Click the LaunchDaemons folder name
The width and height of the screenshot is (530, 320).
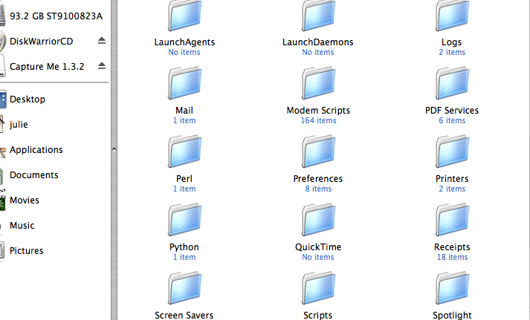[318, 42]
